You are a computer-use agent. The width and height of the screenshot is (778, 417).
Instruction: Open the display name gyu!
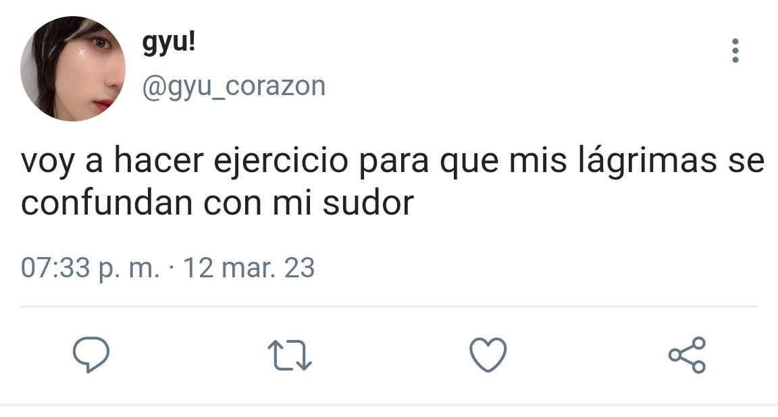point(169,44)
